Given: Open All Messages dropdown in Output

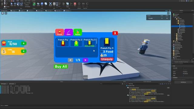Looking at the screenshot, I should 4,84.
